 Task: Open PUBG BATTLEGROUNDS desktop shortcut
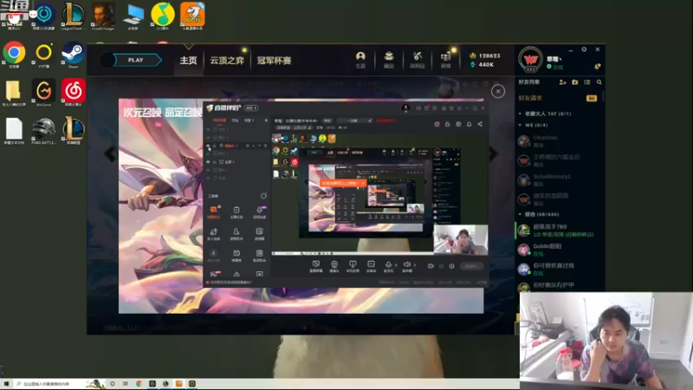tap(43, 131)
